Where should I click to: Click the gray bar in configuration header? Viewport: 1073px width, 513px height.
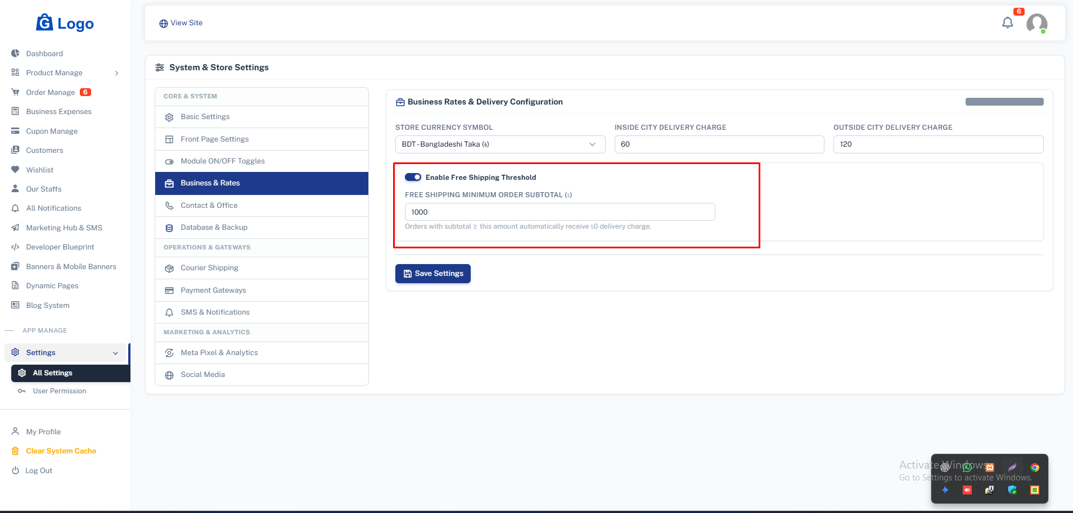click(x=1004, y=102)
